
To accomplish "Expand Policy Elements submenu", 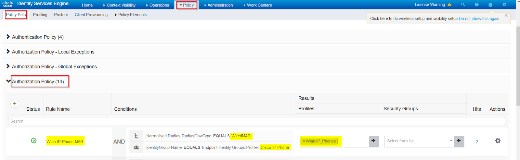I will (x=131, y=15).
